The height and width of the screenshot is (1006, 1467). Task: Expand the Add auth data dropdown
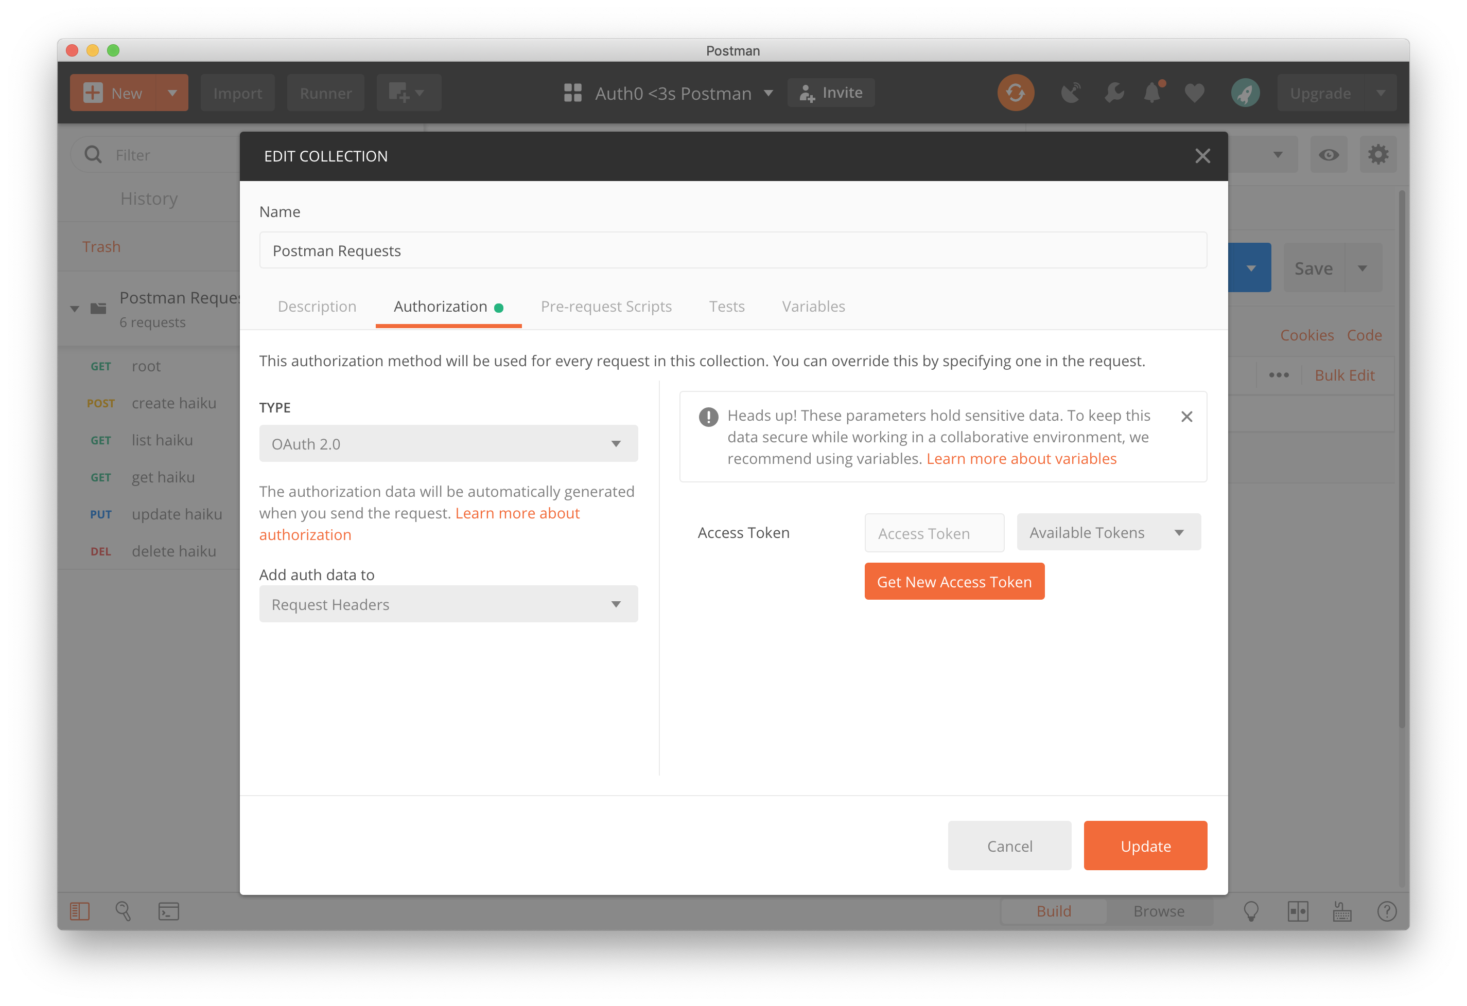446,604
